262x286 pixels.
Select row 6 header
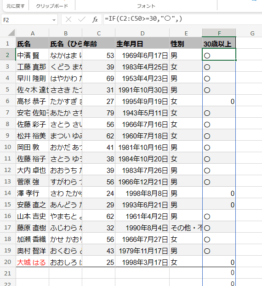click(8, 101)
